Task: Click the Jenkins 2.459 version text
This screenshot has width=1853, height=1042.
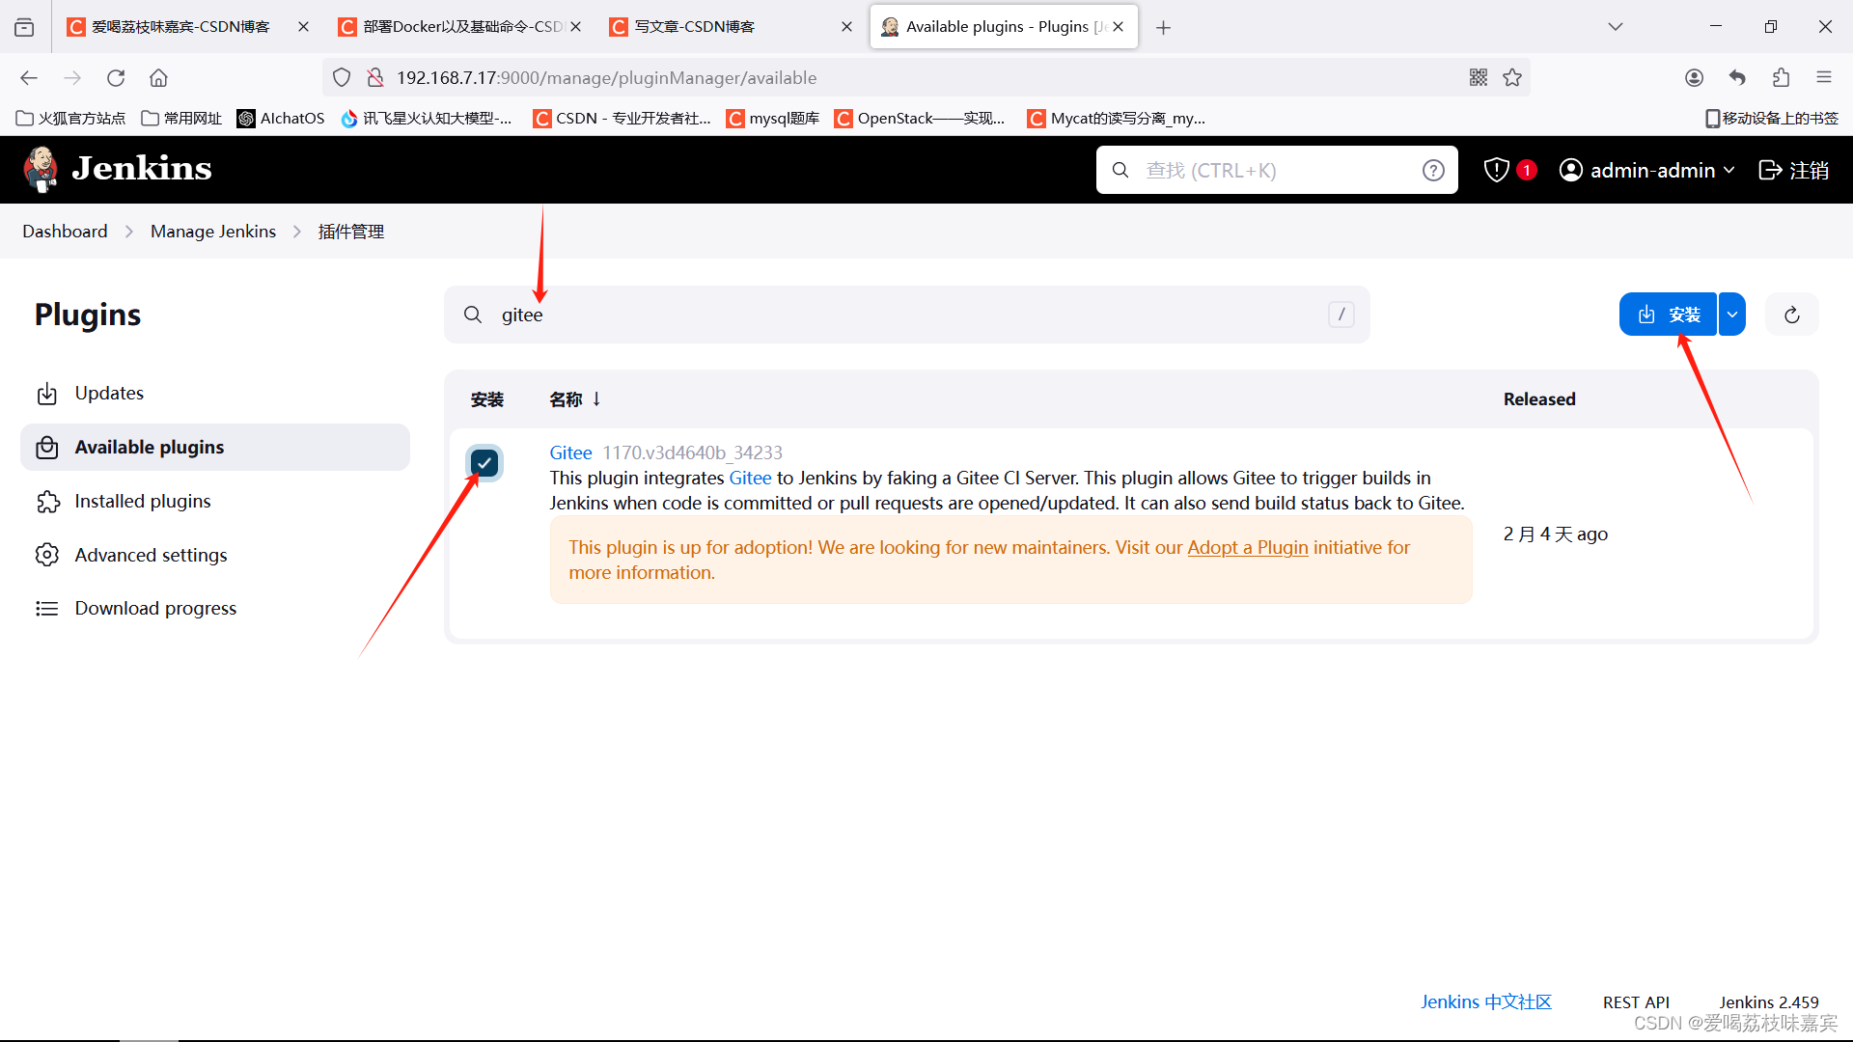Action: pos(1769,1002)
